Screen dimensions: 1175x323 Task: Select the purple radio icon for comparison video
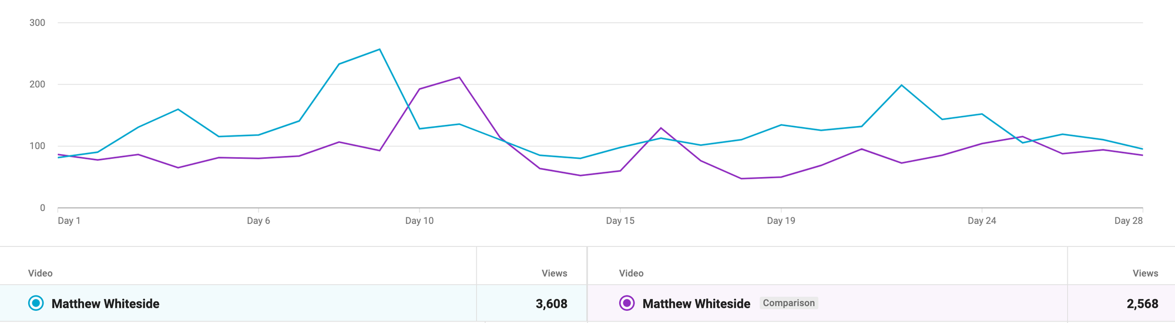point(627,303)
